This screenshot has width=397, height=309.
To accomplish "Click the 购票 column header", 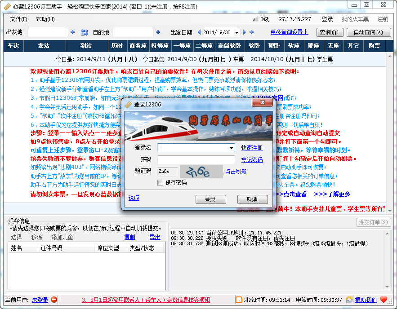I will click(x=374, y=46).
